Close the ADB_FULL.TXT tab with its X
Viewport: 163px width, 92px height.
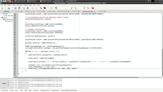pos(69,11)
